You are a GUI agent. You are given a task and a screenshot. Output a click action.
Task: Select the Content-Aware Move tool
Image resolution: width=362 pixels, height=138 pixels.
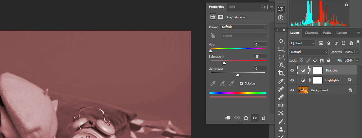(281, 113)
